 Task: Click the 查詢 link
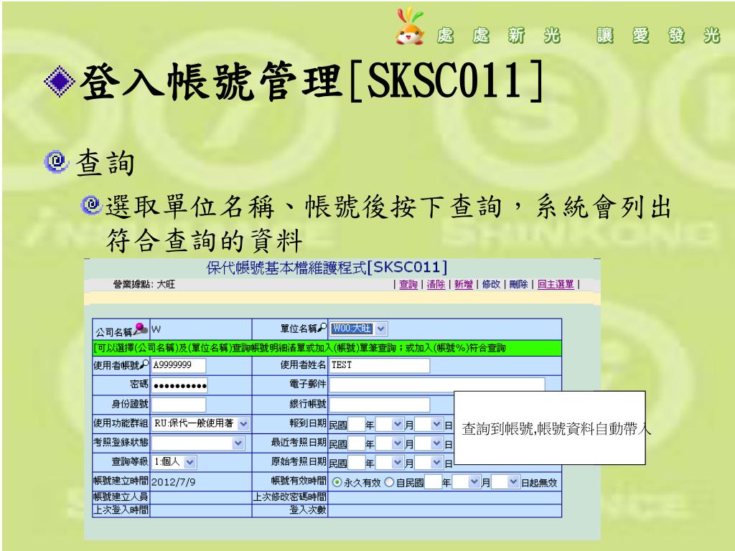(x=408, y=284)
